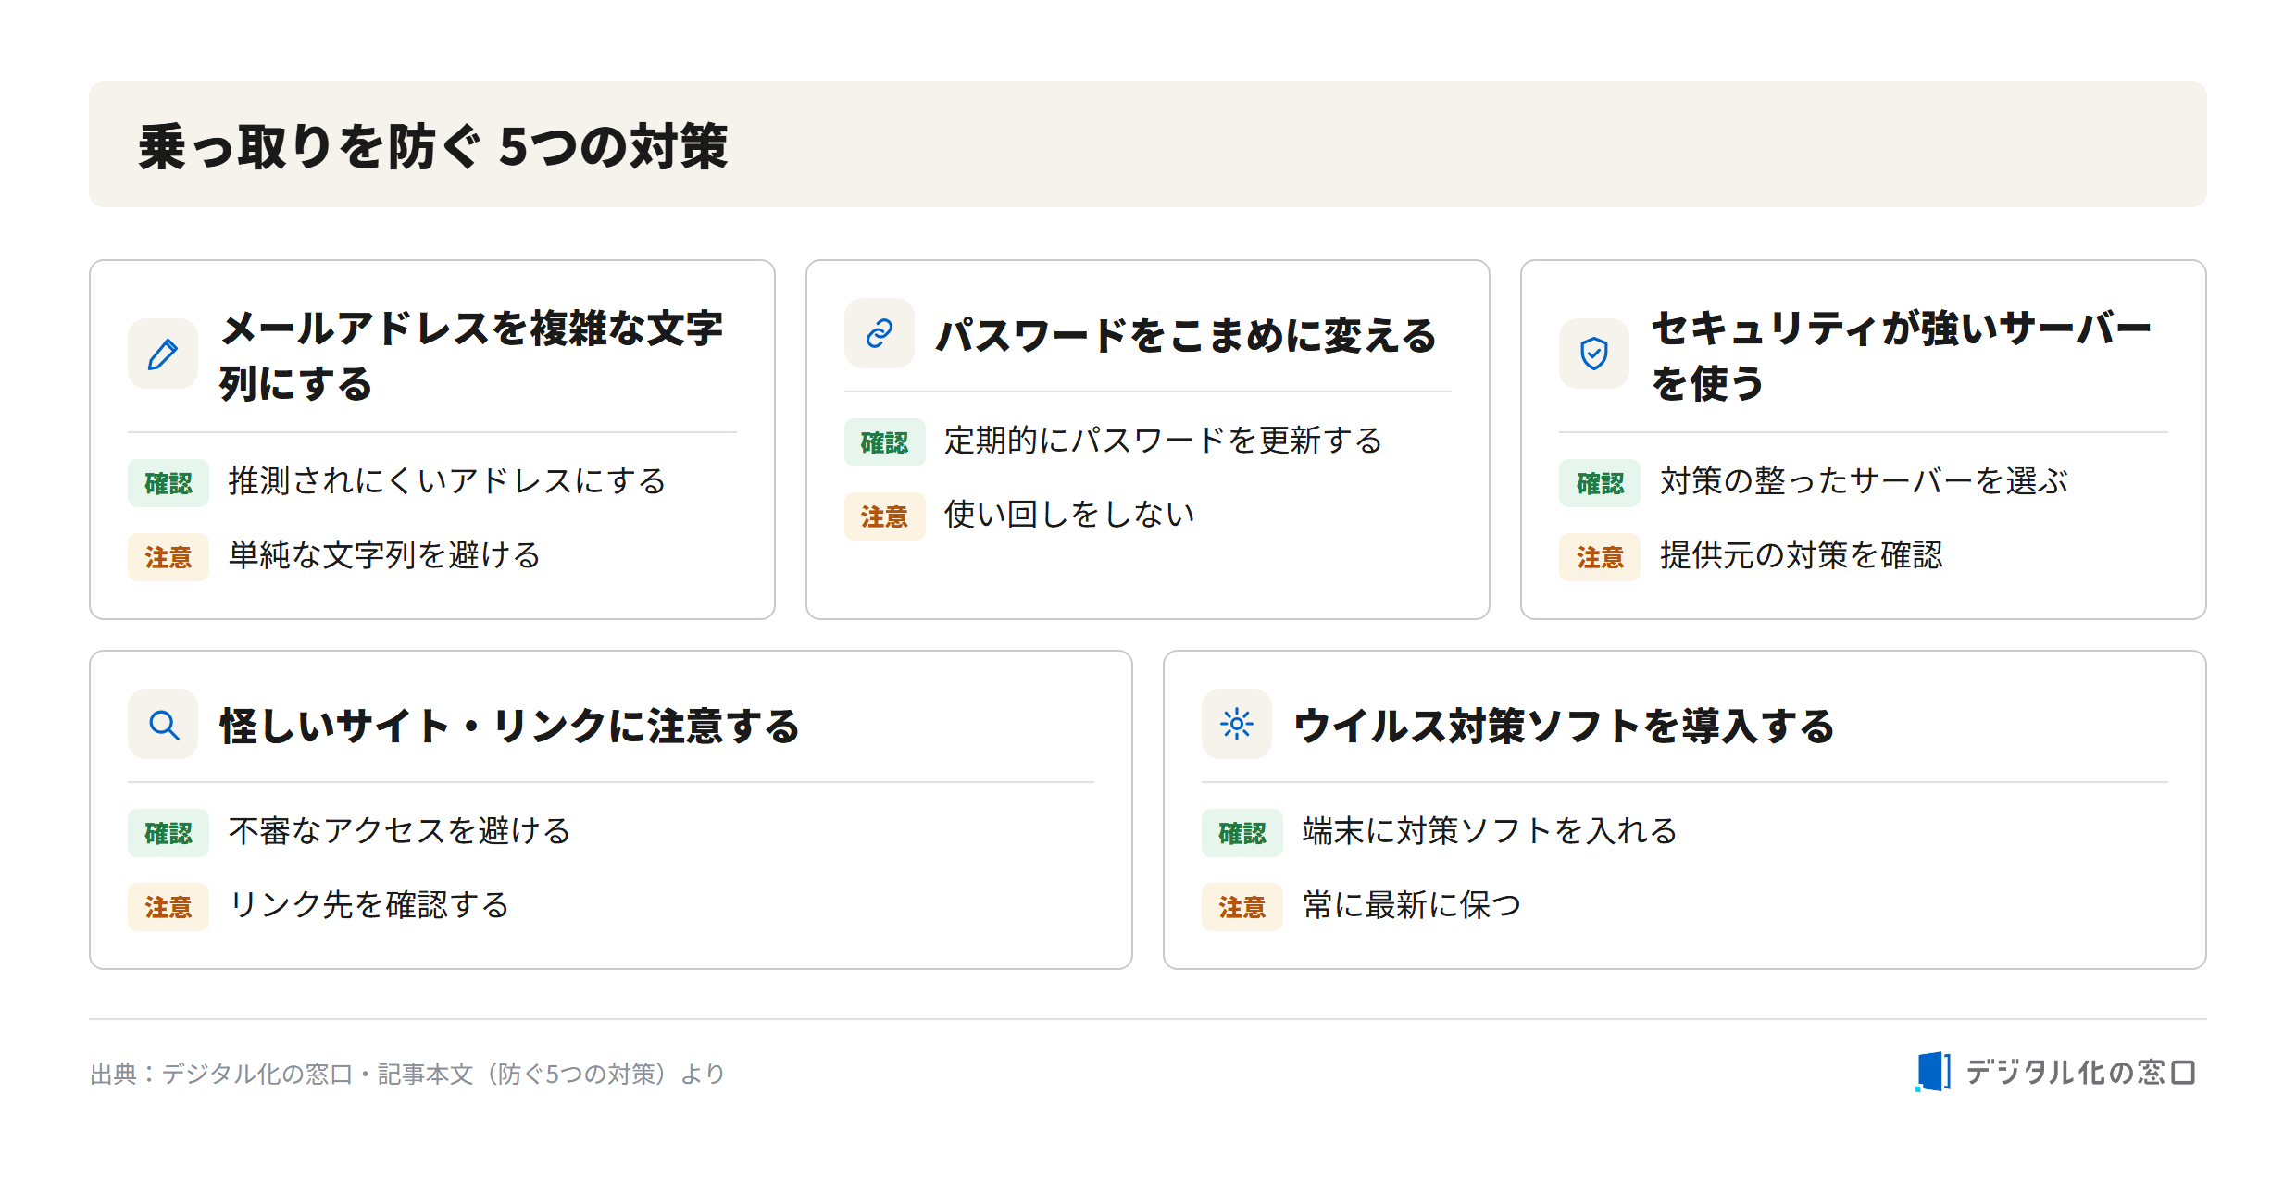Screen dimensions: 2296x1181
Task: Click the 不審なアクセスを避ける text
Action: (x=399, y=831)
